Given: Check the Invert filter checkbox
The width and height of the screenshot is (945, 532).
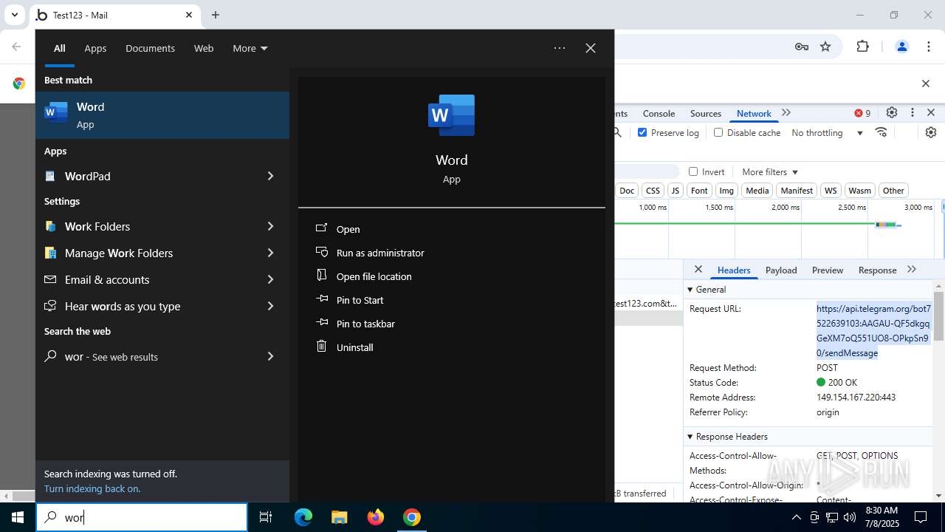Looking at the screenshot, I should click(x=693, y=171).
